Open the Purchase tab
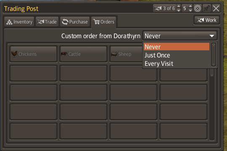 (75, 22)
